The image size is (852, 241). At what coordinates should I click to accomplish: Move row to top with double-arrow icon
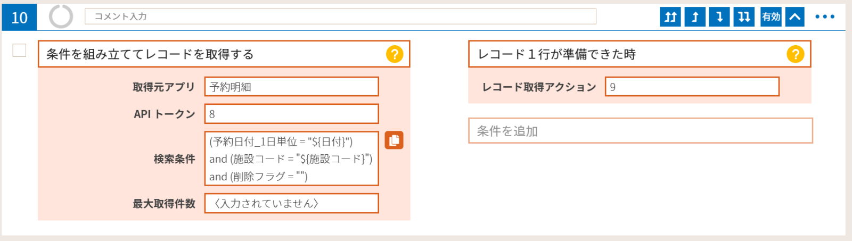coord(670,17)
